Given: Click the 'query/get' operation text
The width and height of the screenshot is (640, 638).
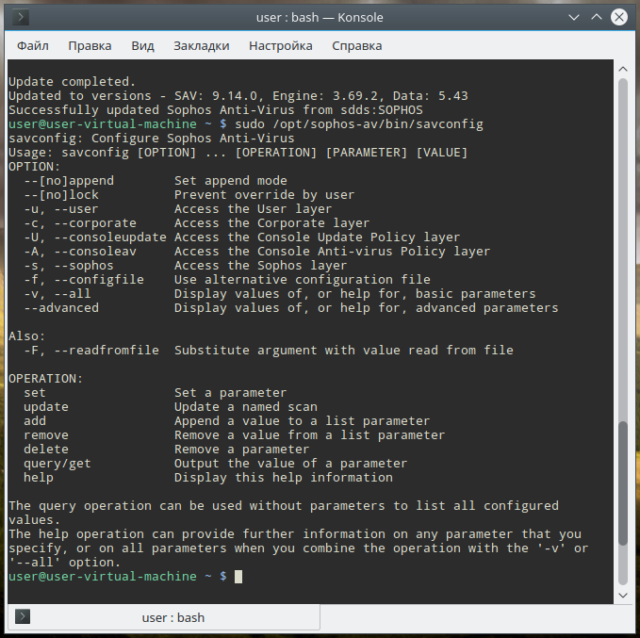Looking at the screenshot, I should pos(57,464).
